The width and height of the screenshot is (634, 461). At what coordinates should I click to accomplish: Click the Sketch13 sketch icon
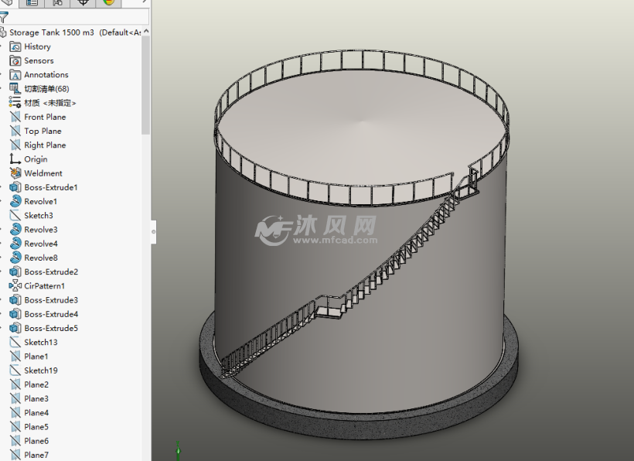(x=15, y=343)
